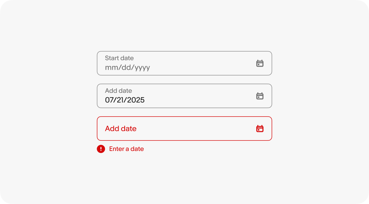Click the red calendar icon
The height and width of the screenshot is (204, 369).
click(260, 129)
